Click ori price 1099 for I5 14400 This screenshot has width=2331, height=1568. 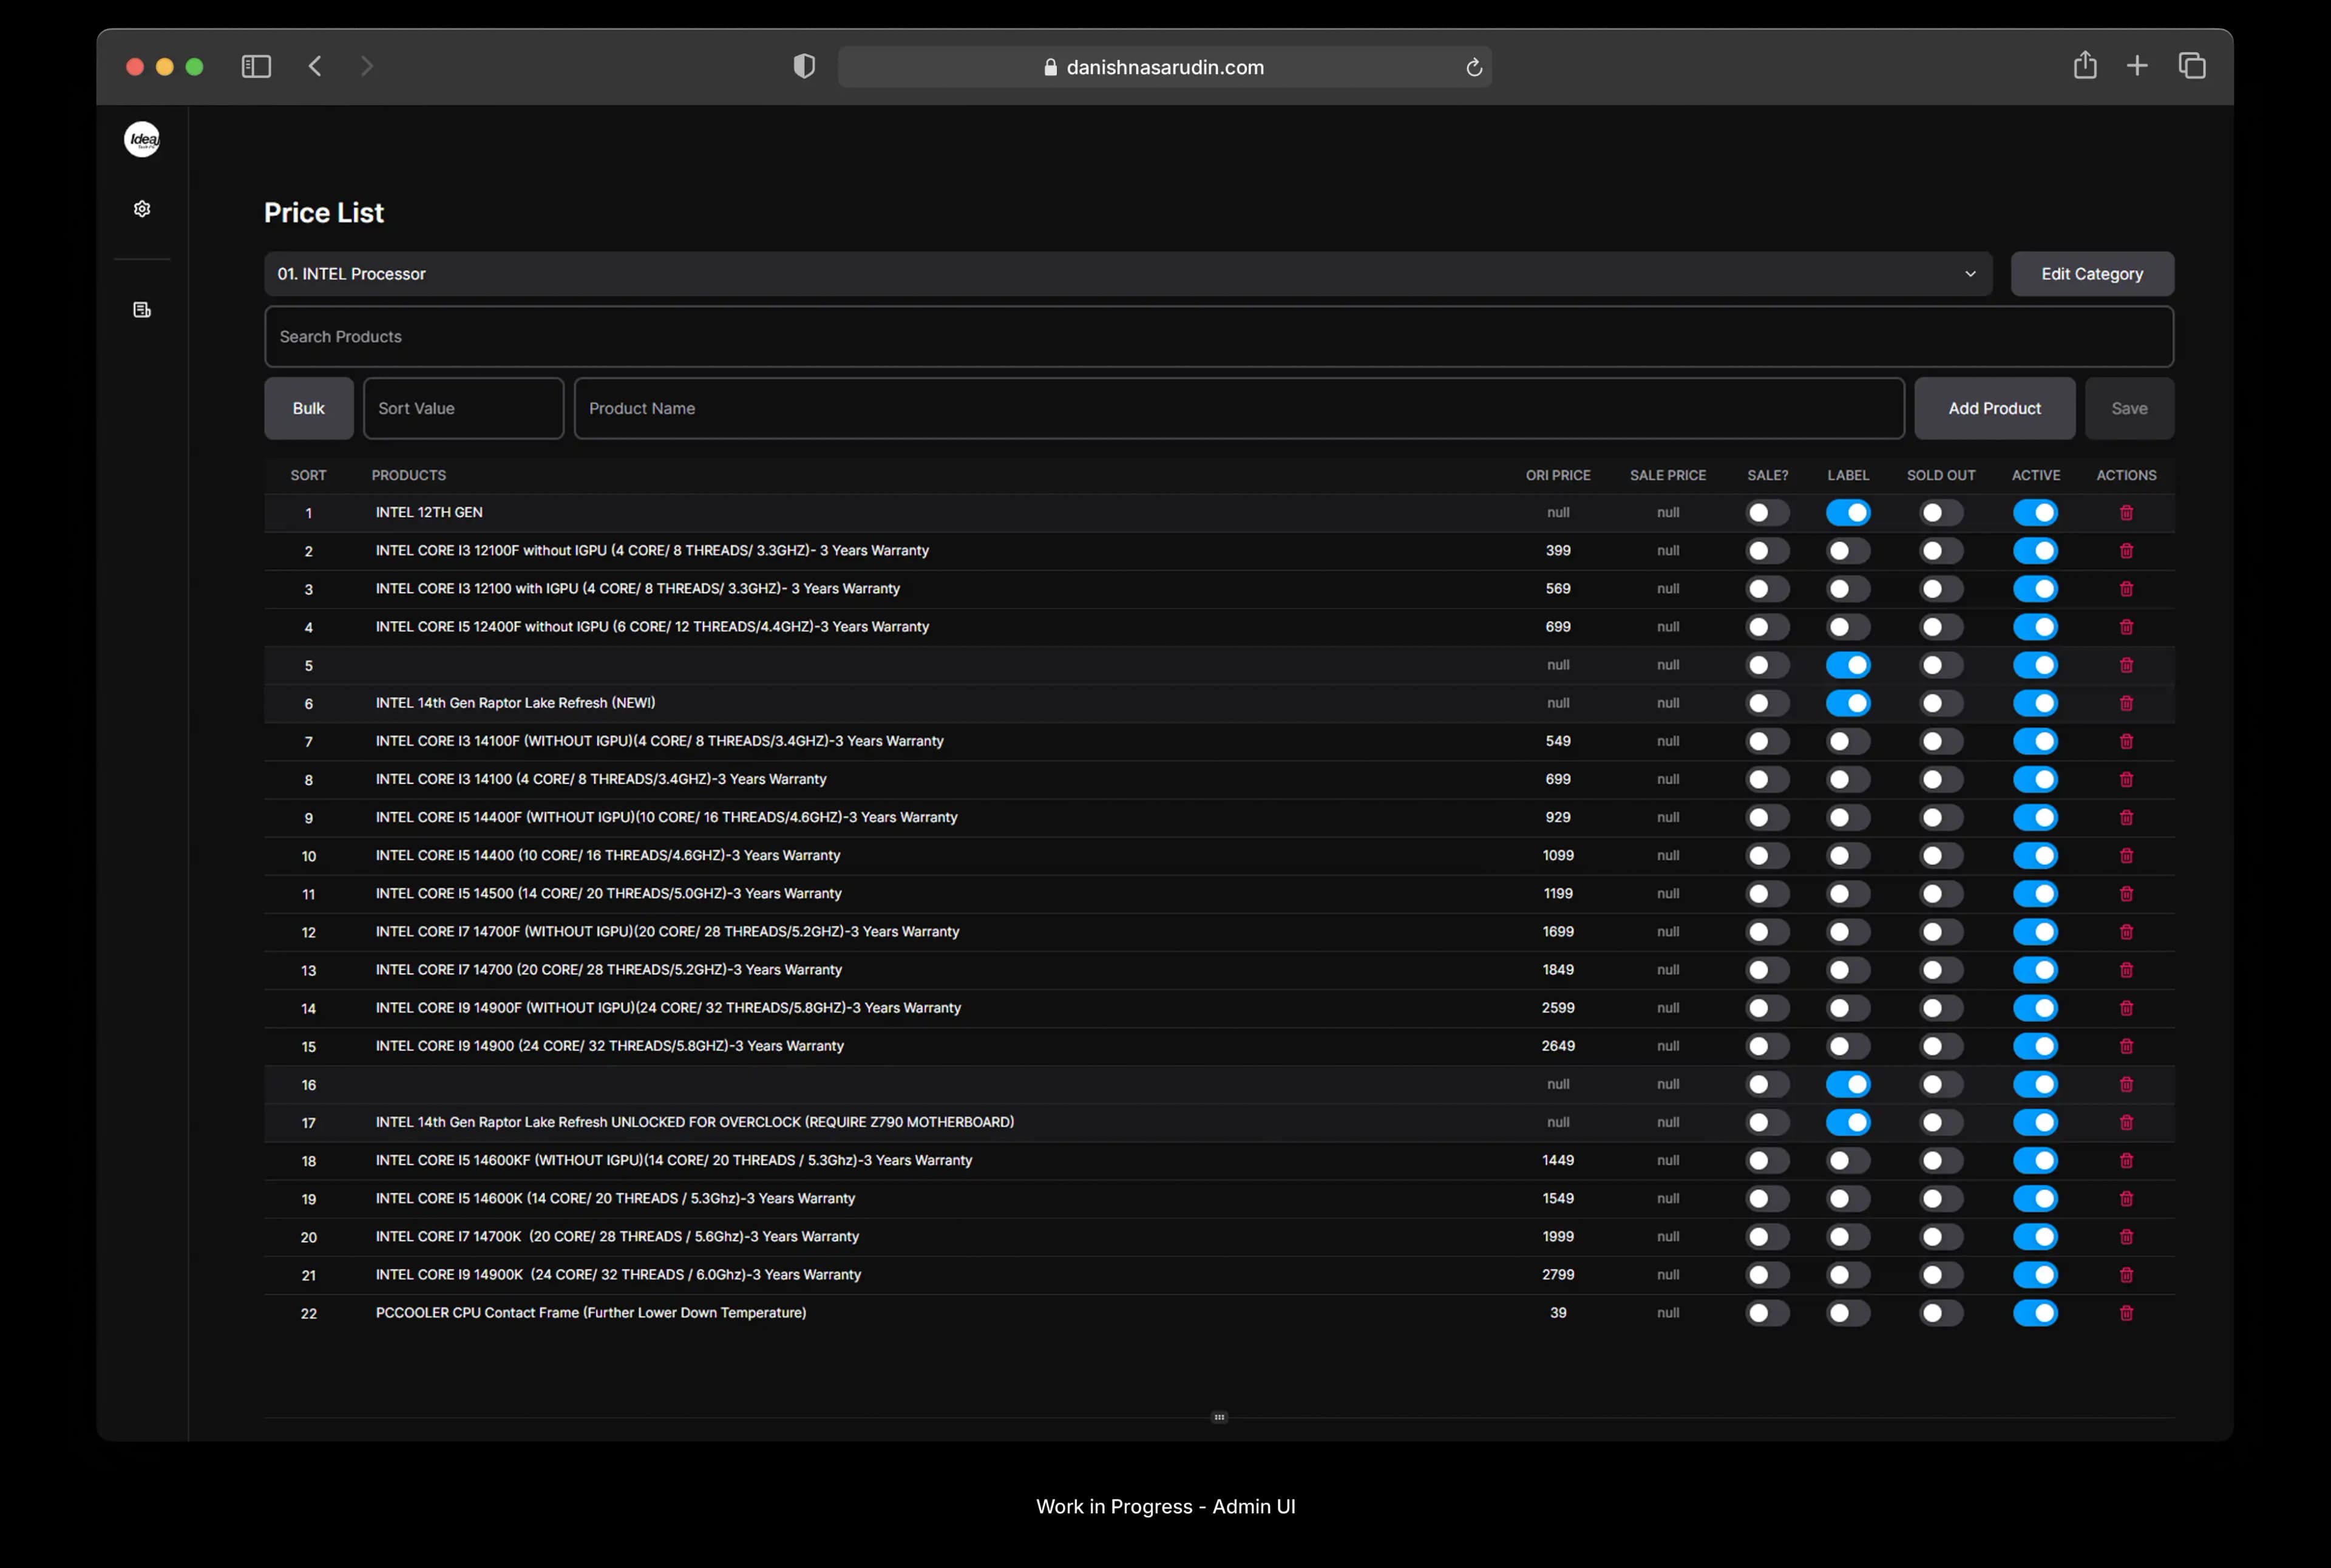[x=1558, y=856]
